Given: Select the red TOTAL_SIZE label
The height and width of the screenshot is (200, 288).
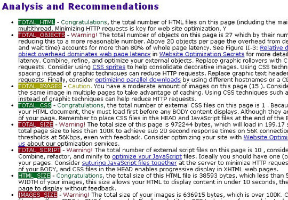Looking at the screenshot, I should (x=36, y=124).
